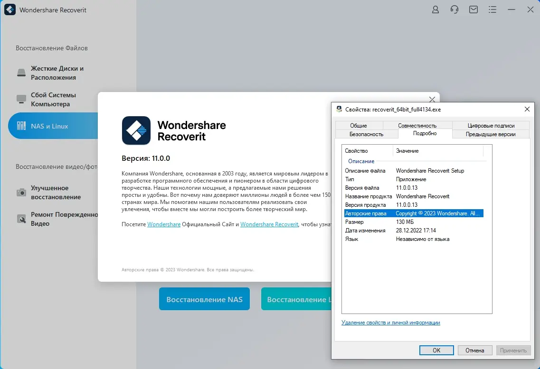Click the corrupted video repair icon
Image resolution: width=540 pixels, height=369 pixels.
(21, 219)
